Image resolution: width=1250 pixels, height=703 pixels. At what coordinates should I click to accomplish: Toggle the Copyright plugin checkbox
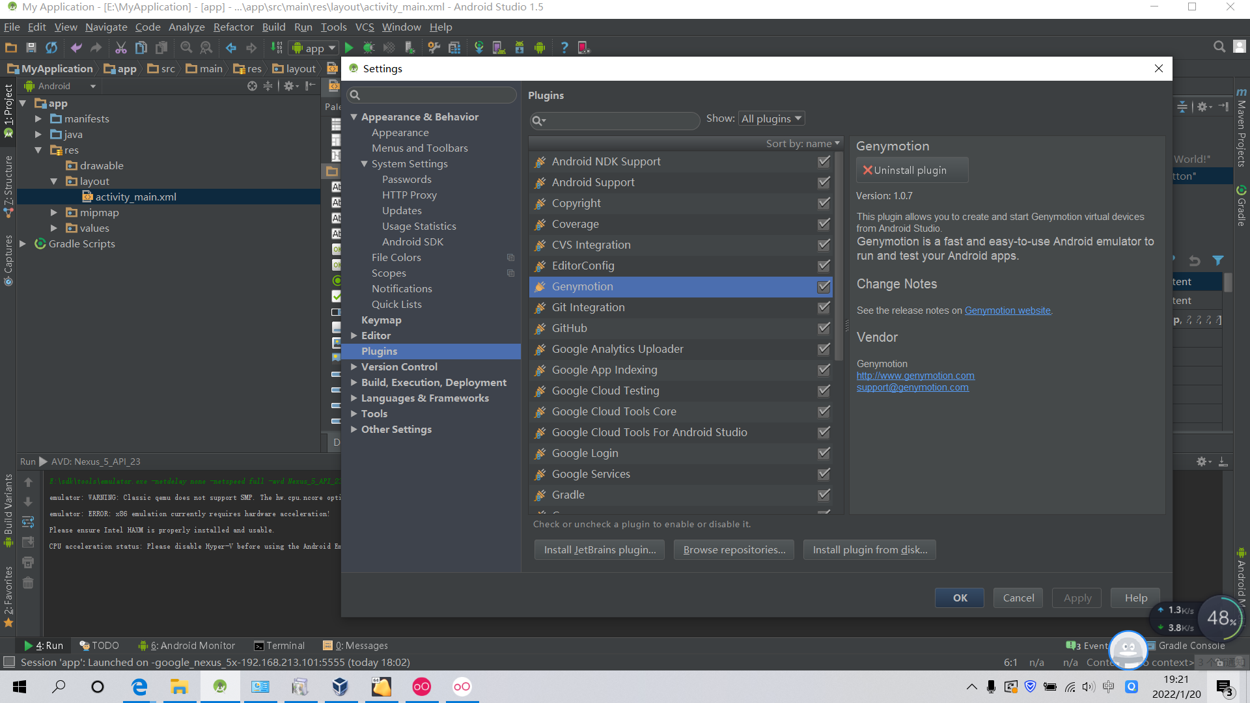[824, 203]
